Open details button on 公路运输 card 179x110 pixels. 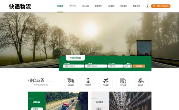pos(37,109)
